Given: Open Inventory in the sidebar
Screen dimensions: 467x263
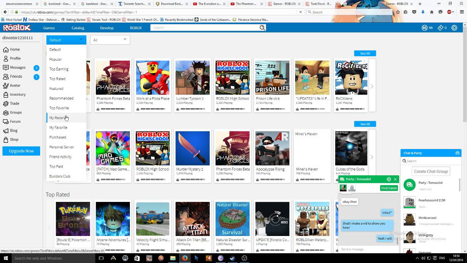Looking at the screenshot, I should (14, 95).
